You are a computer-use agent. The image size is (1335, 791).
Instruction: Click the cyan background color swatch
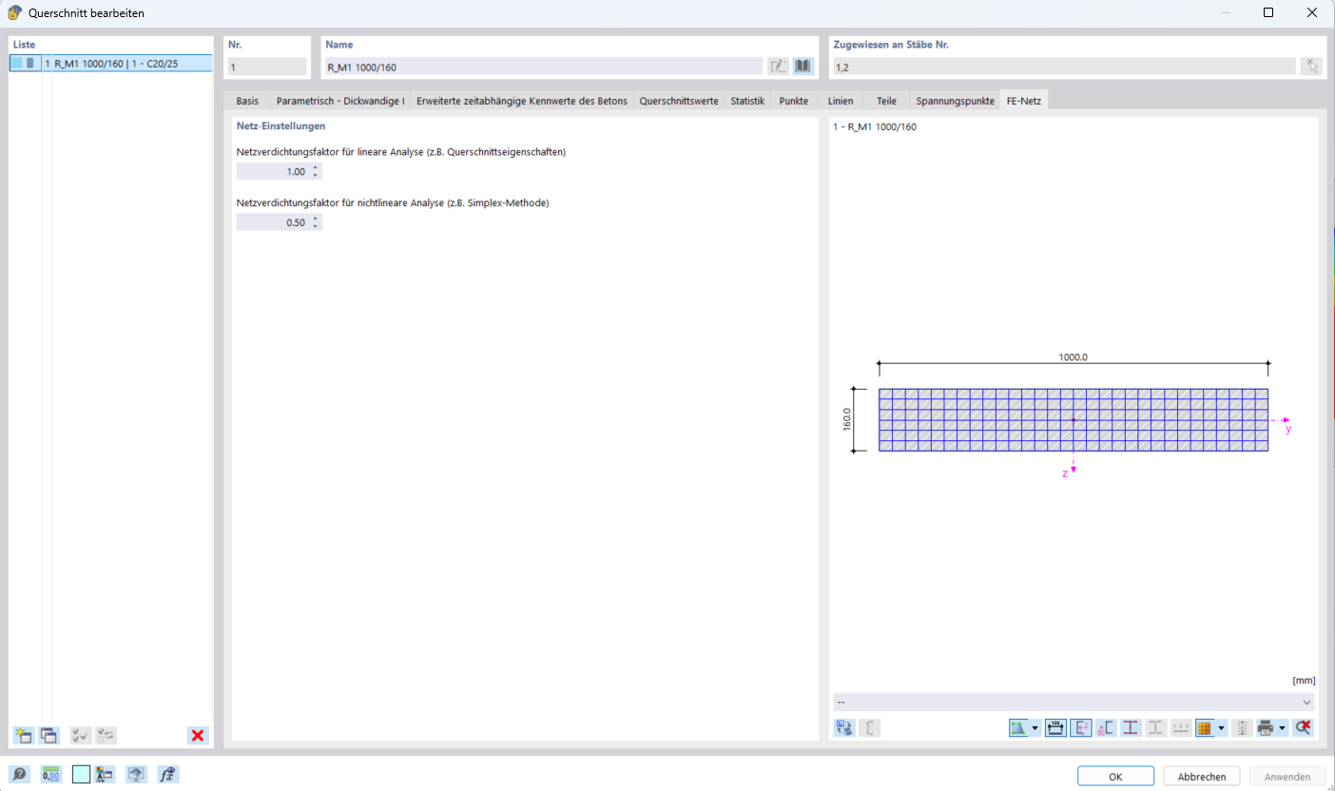tap(81, 774)
